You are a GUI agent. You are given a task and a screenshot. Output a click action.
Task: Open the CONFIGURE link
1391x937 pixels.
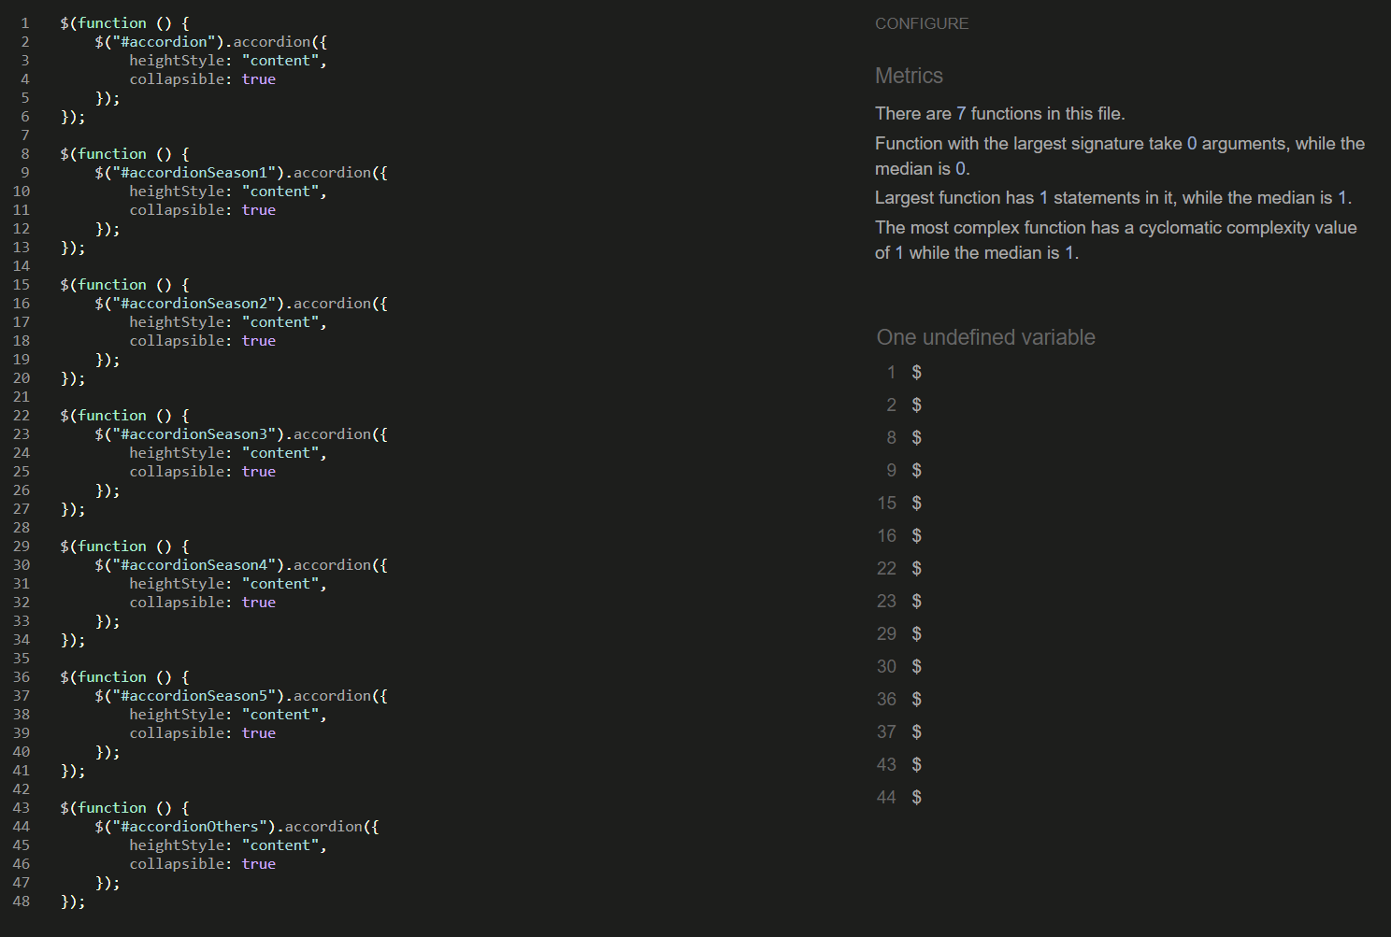[x=921, y=24]
